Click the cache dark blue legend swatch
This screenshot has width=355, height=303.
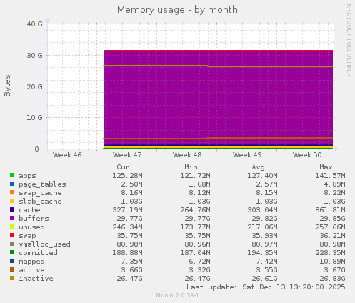pos(12,209)
